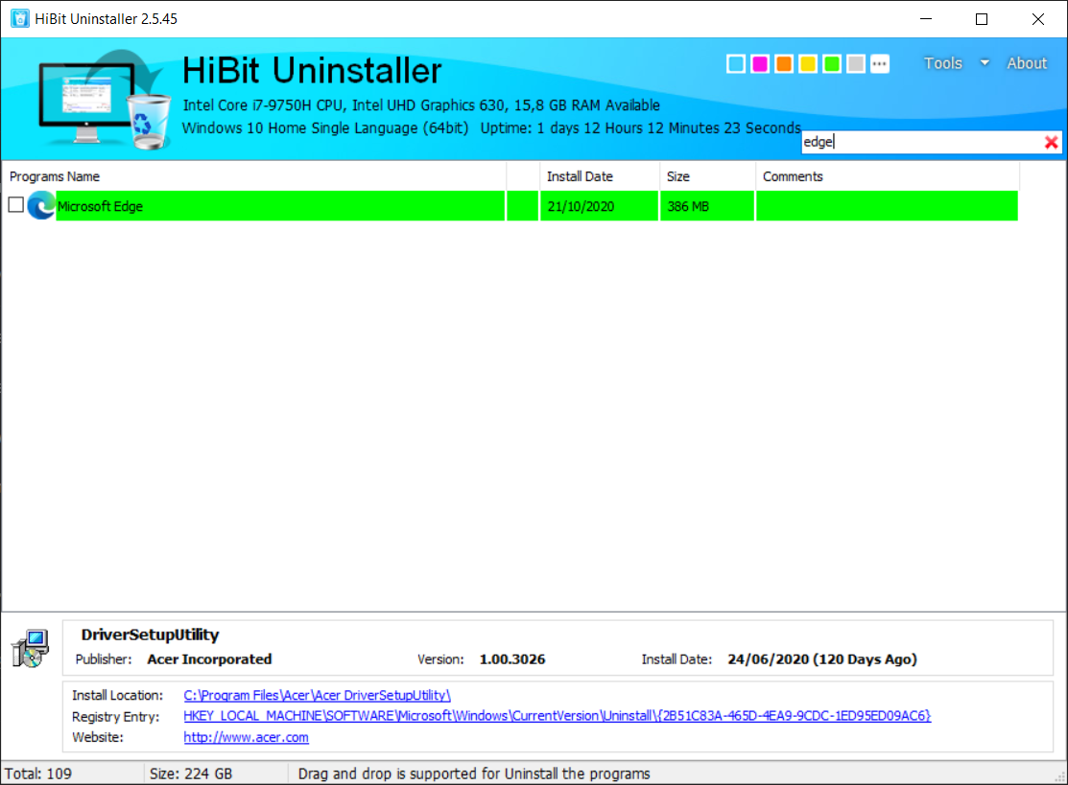
Task: Click the '386 MB' size cell
Action: coord(707,206)
